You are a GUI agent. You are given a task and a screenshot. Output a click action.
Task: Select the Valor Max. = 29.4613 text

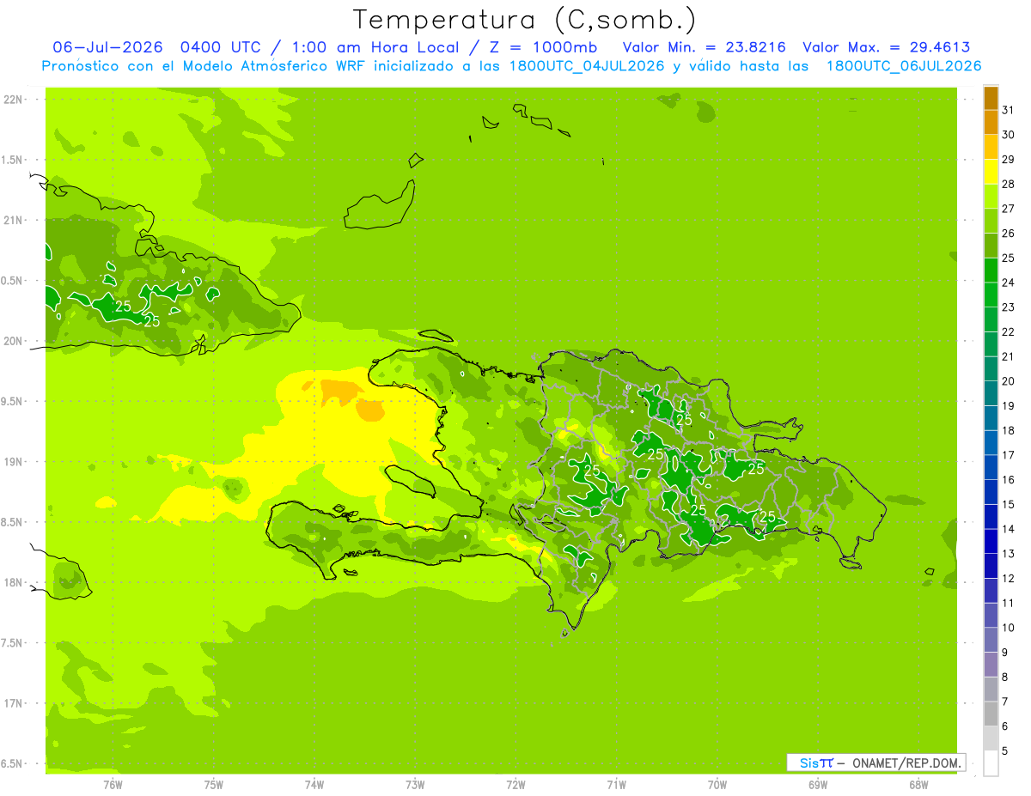(886, 47)
